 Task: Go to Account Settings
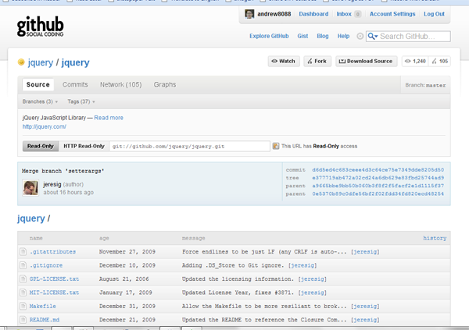392,14
